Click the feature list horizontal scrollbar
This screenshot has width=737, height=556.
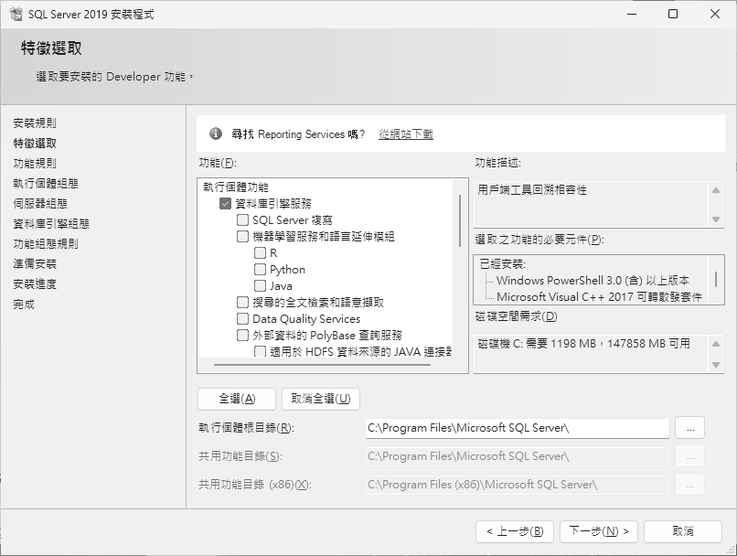point(322,364)
